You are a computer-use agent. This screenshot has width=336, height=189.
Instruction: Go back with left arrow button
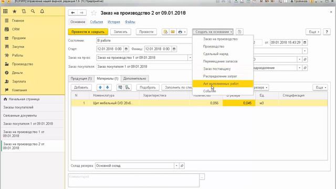[x=73, y=13]
